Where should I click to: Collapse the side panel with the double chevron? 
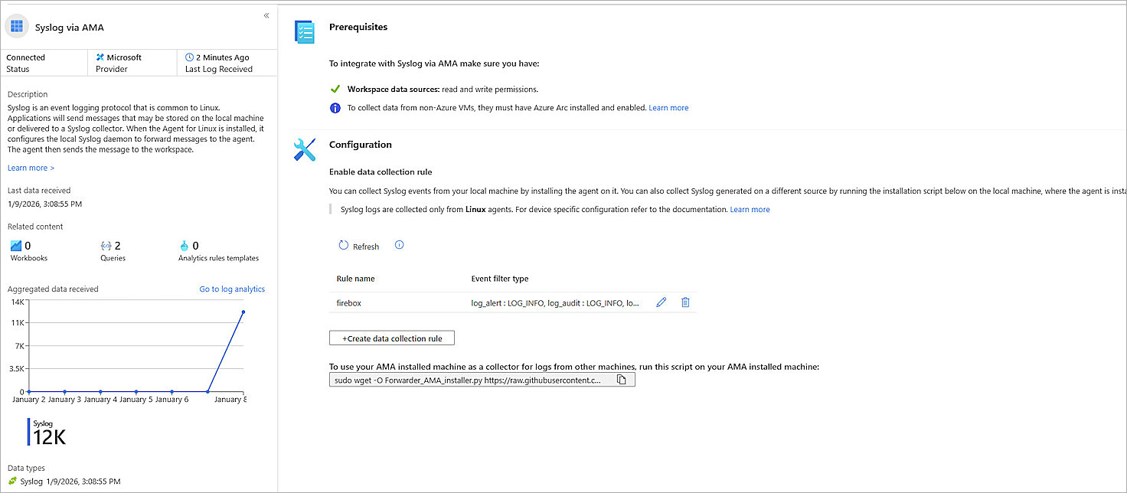pyautogui.click(x=266, y=15)
